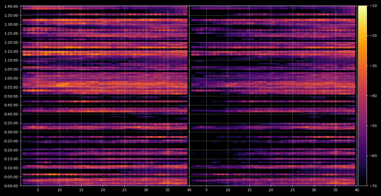
Task: Click x-axis label 40 of left plot
Action: click(x=189, y=190)
